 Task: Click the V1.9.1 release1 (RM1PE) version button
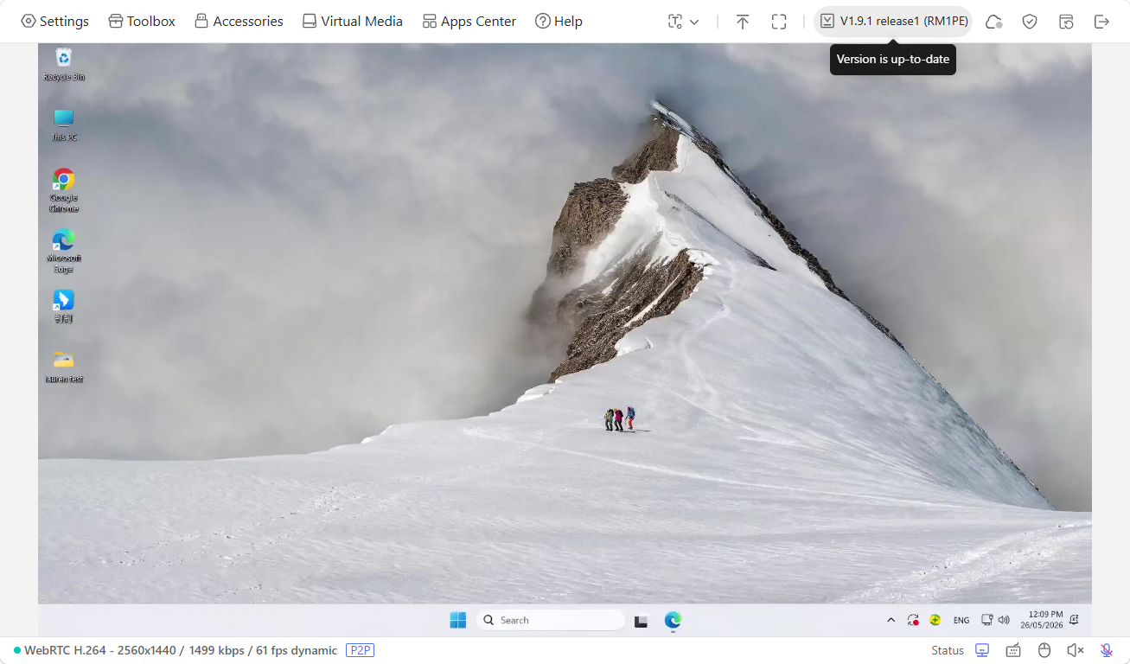point(893,22)
